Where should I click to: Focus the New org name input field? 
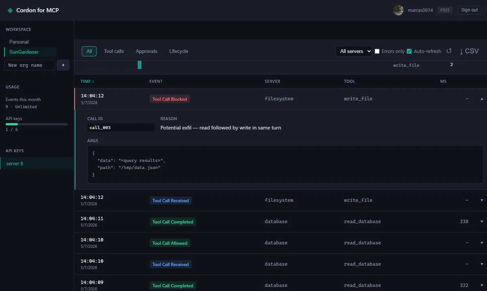coord(29,65)
